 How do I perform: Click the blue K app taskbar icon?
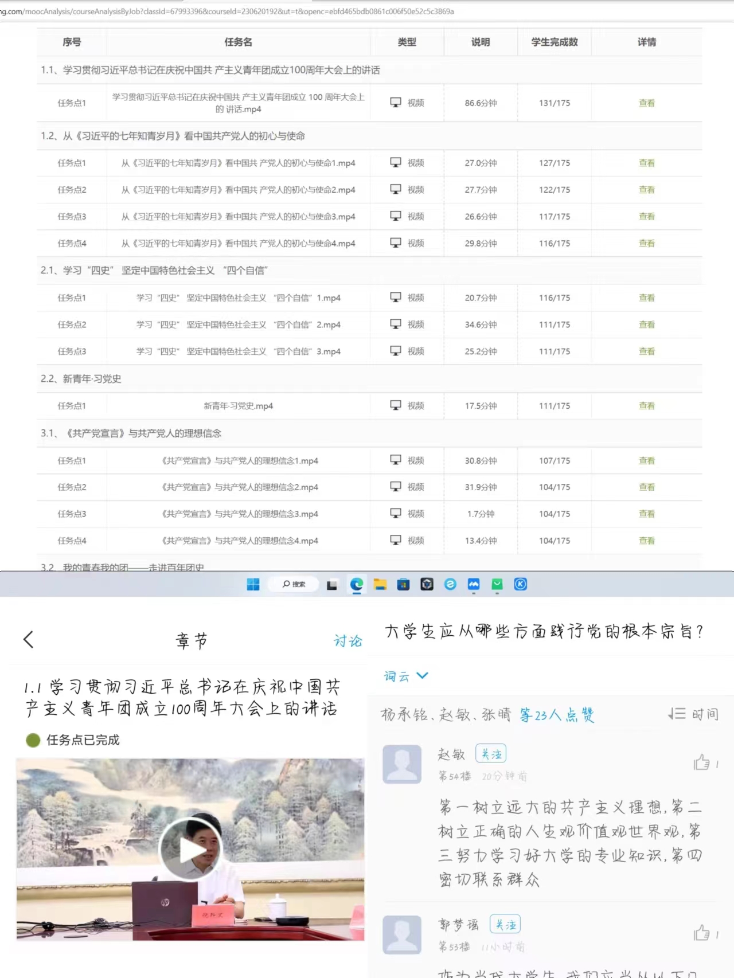pos(520,584)
